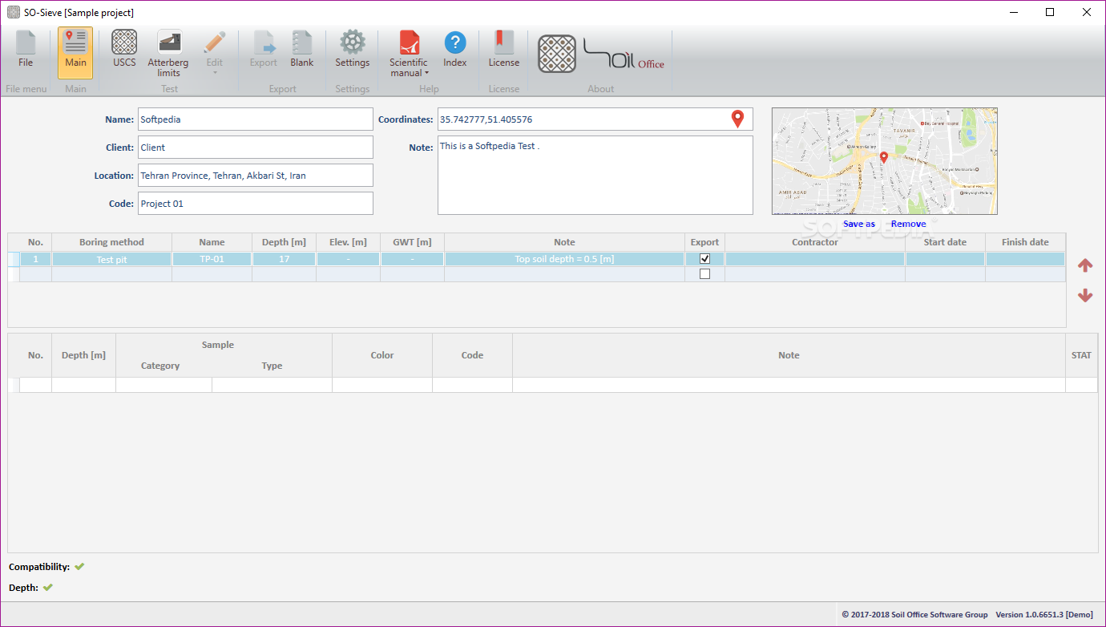Image resolution: width=1106 pixels, height=627 pixels.
Task: Click the Category sample sub-header
Action: 160,366
